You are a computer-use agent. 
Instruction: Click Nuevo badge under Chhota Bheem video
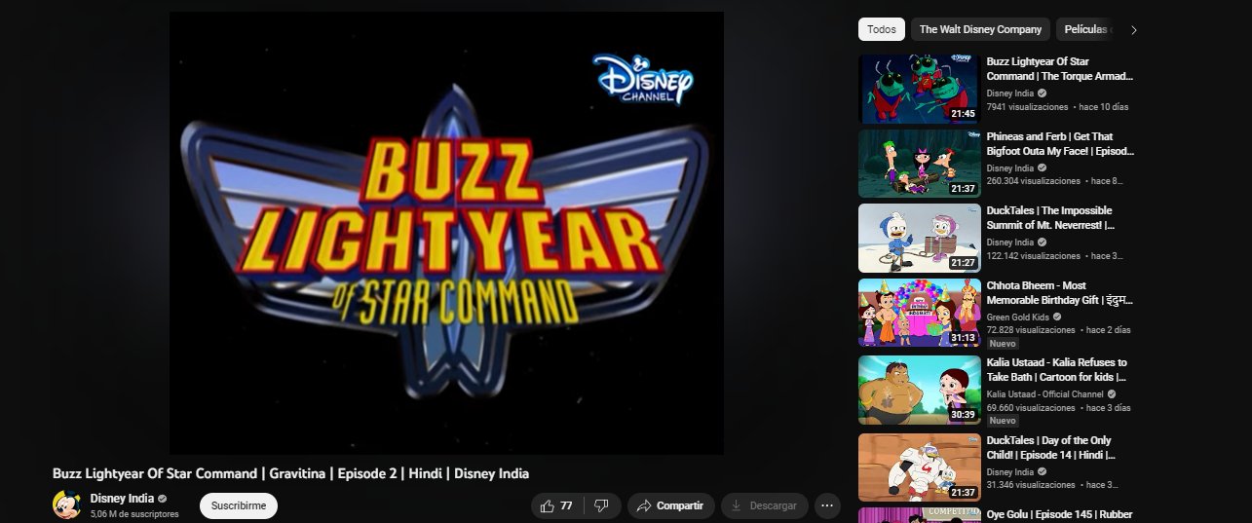tap(1003, 344)
